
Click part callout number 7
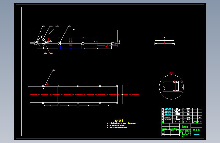pos(51,52)
